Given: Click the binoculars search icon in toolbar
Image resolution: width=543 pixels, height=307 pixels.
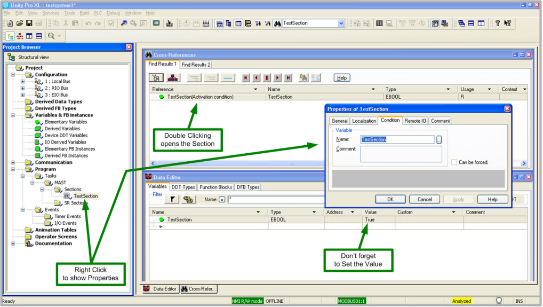Looking at the screenshot, I should (277, 23).
